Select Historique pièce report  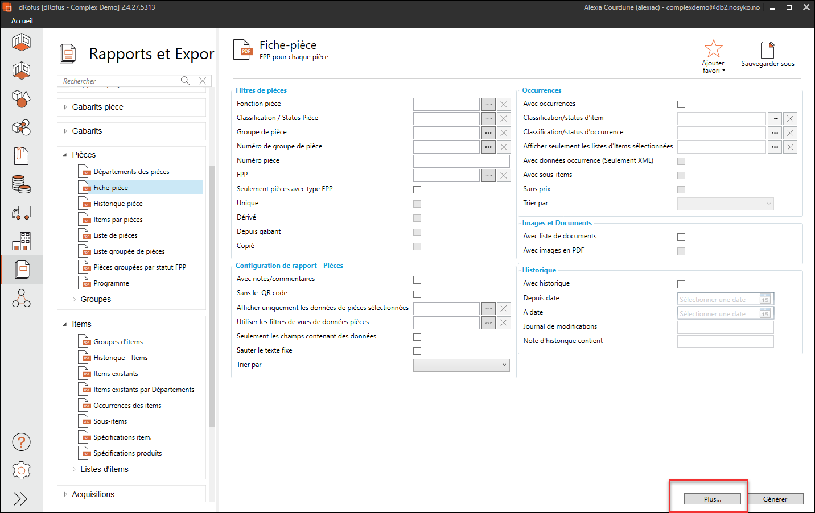118,204
